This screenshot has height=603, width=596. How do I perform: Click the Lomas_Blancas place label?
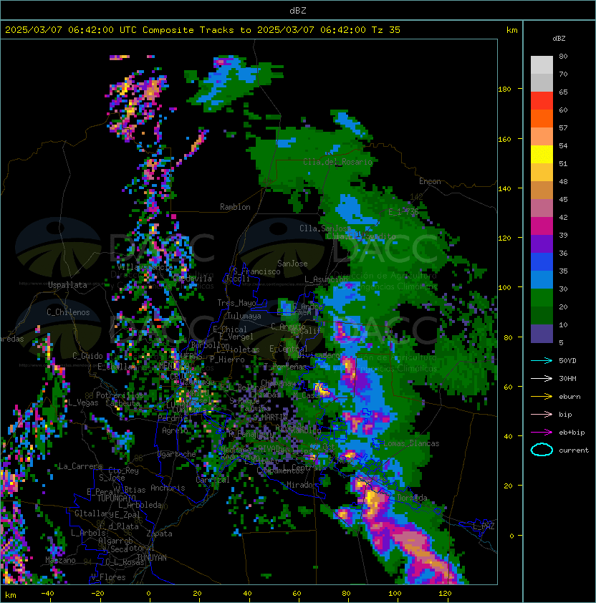[411, 443]
